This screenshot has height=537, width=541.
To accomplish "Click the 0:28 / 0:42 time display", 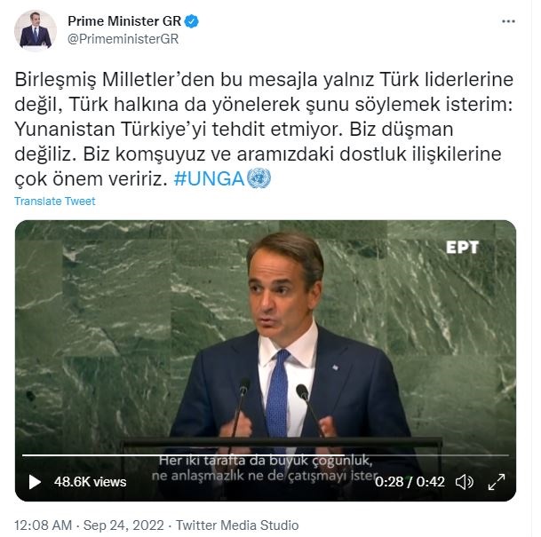I will (x=410, y=482).
